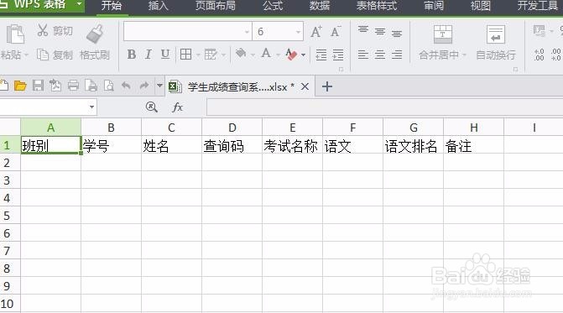Select the Format Painter brush
563x313 pixels.
click(95, 34)
